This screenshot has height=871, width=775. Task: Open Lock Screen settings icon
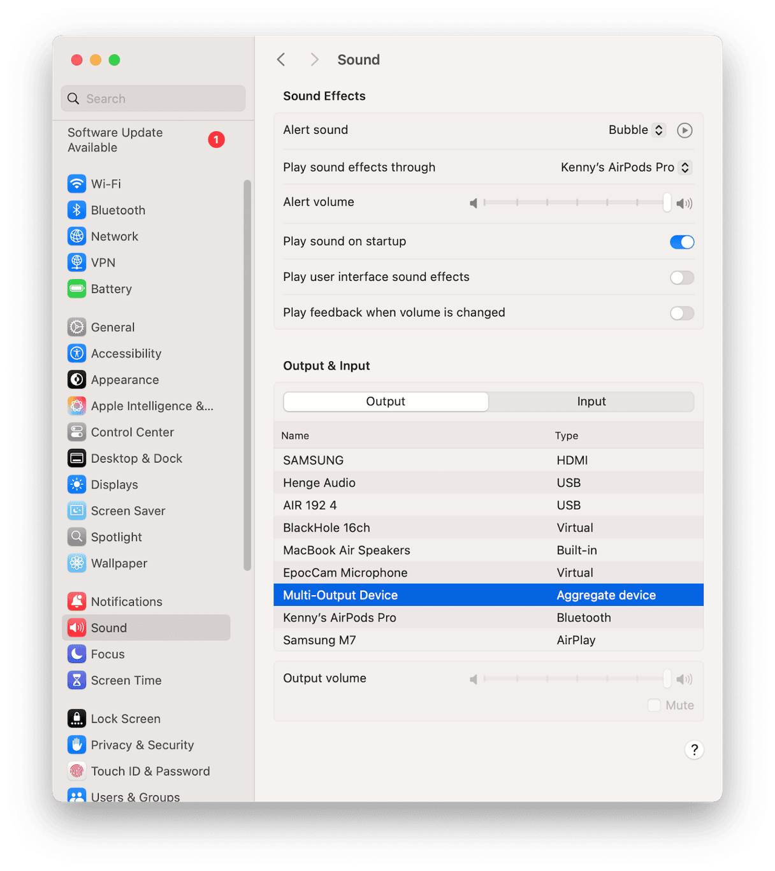pyautogui.click(x=76, y=718)
